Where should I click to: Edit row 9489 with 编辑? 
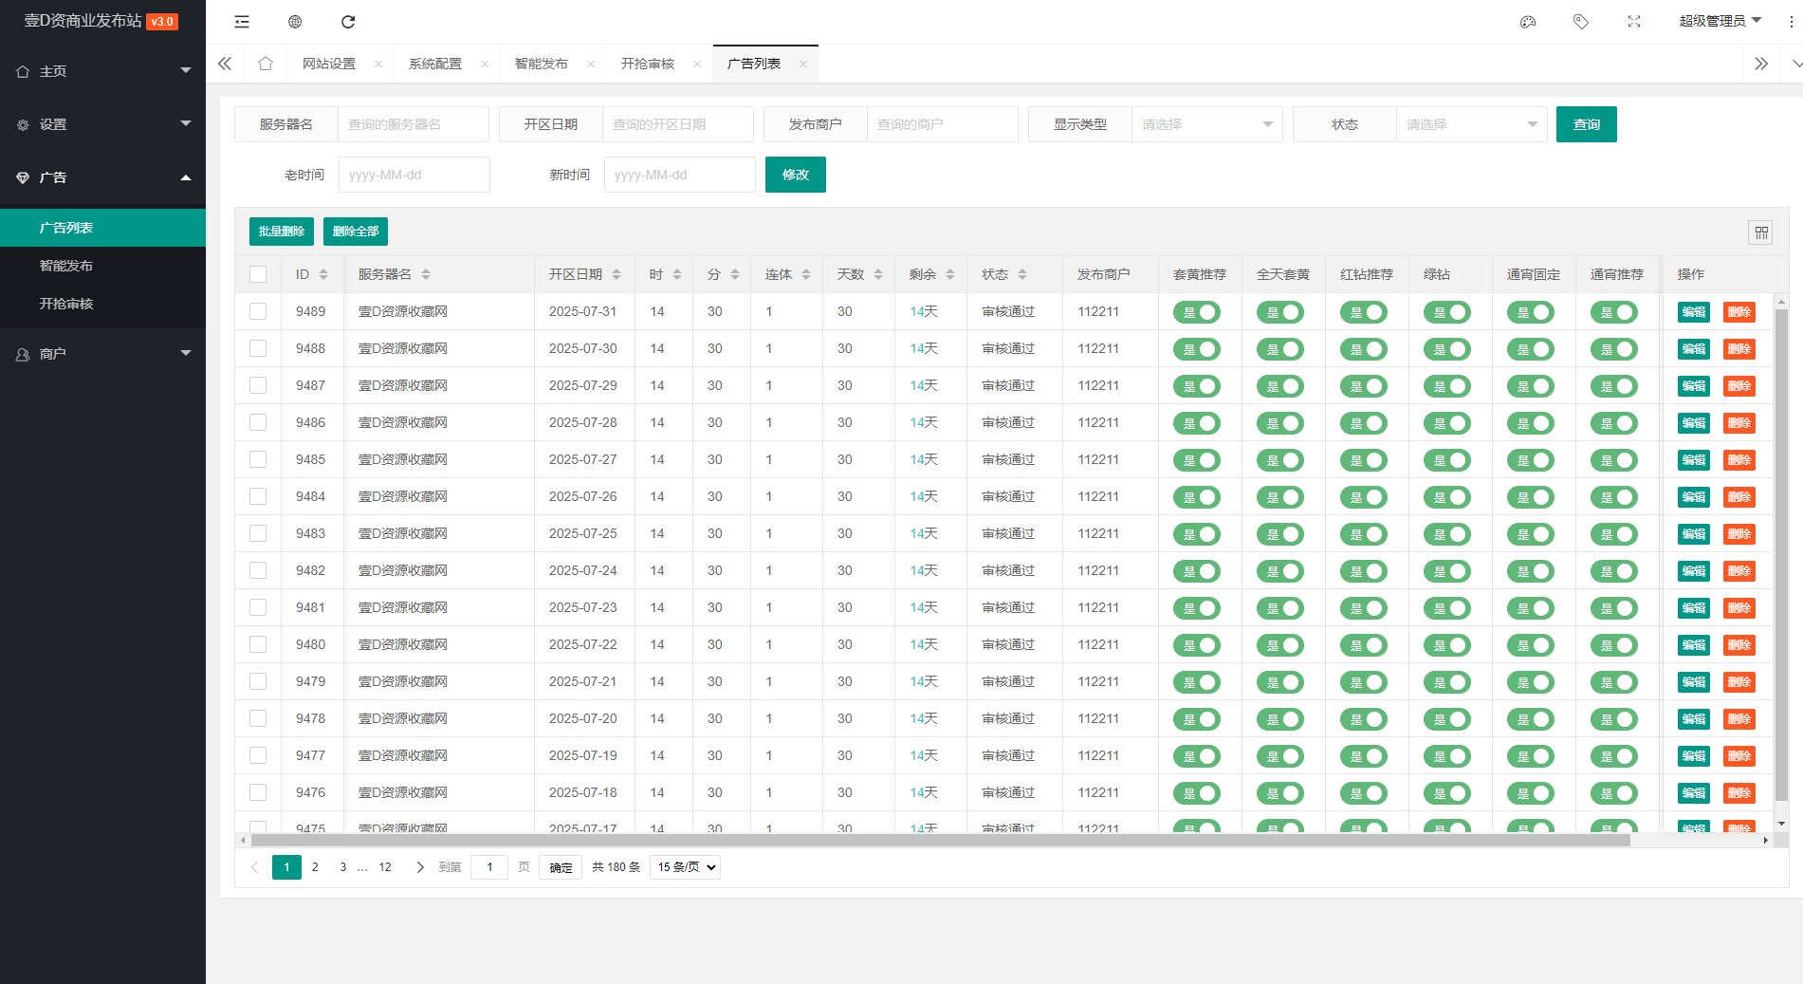point(1694,312)
